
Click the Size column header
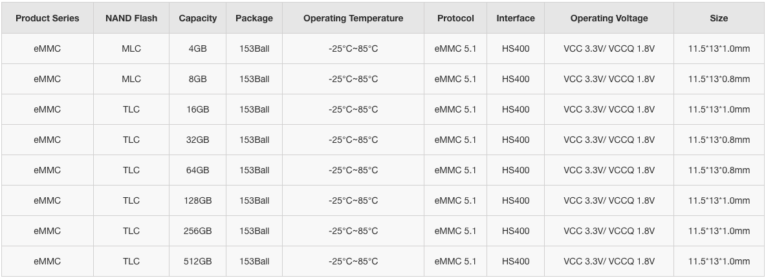pyautogui.click(x=719, y=18)
